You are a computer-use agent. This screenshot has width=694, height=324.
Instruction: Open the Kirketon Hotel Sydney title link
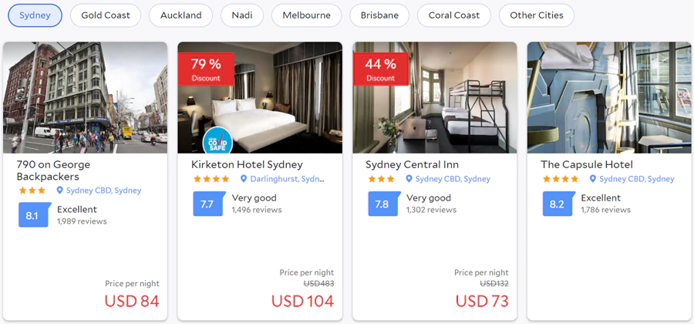coord(247,164)
